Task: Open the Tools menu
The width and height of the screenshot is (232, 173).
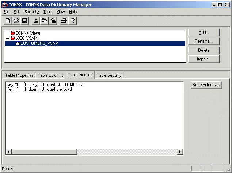Action: click(x=48, y=12)
